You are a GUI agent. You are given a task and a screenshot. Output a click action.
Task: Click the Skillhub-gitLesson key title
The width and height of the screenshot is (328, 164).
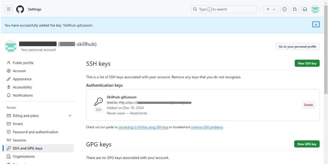(121, 97)
